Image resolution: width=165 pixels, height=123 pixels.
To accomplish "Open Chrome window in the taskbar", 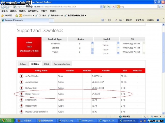I will [x=46, y=121].
